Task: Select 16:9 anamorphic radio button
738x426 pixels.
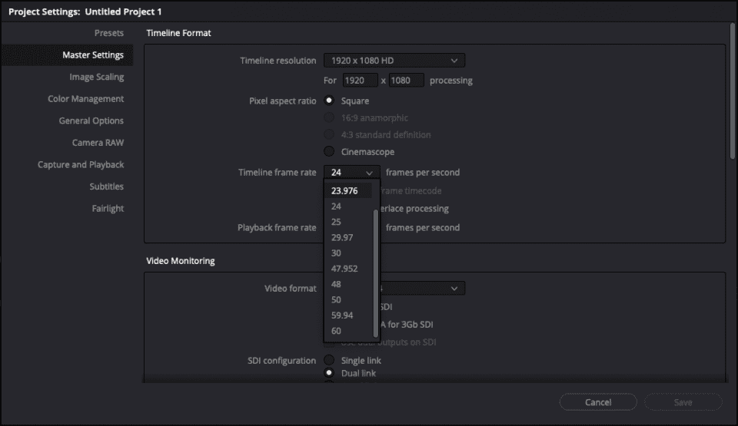Action: click(x=329, y=117)
